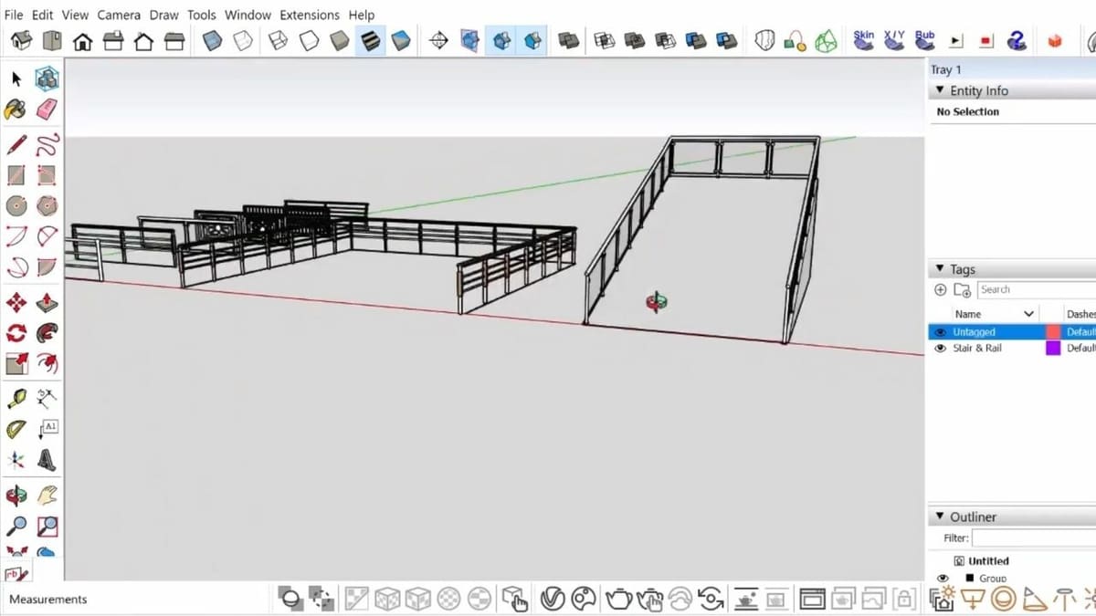Screen dimensions: 1096x616
Task: Collapse the Outliner panel
Action: [940, 517]
